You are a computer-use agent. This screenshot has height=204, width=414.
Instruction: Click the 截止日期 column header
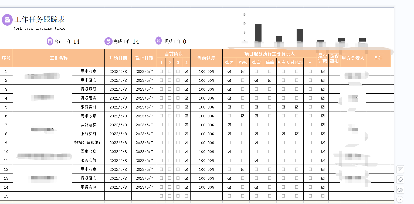click(144, 58)
